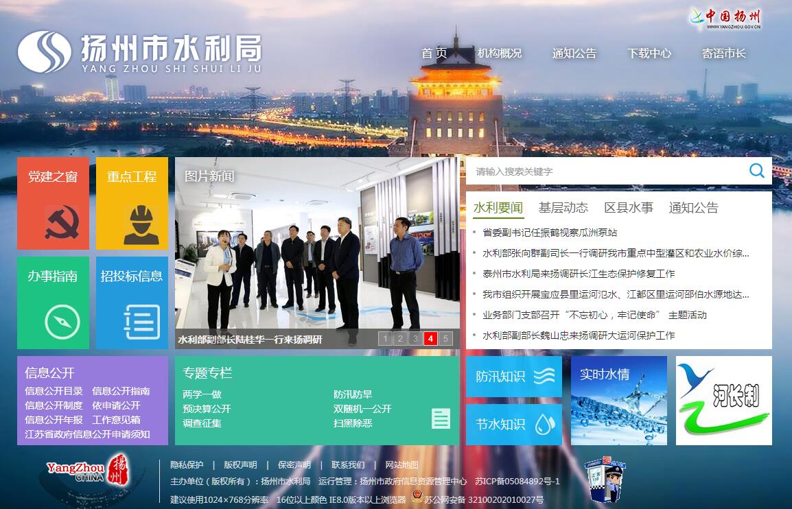Open 信息公开指南 link
The image size is (792, 509).
(x=121, y=391)
